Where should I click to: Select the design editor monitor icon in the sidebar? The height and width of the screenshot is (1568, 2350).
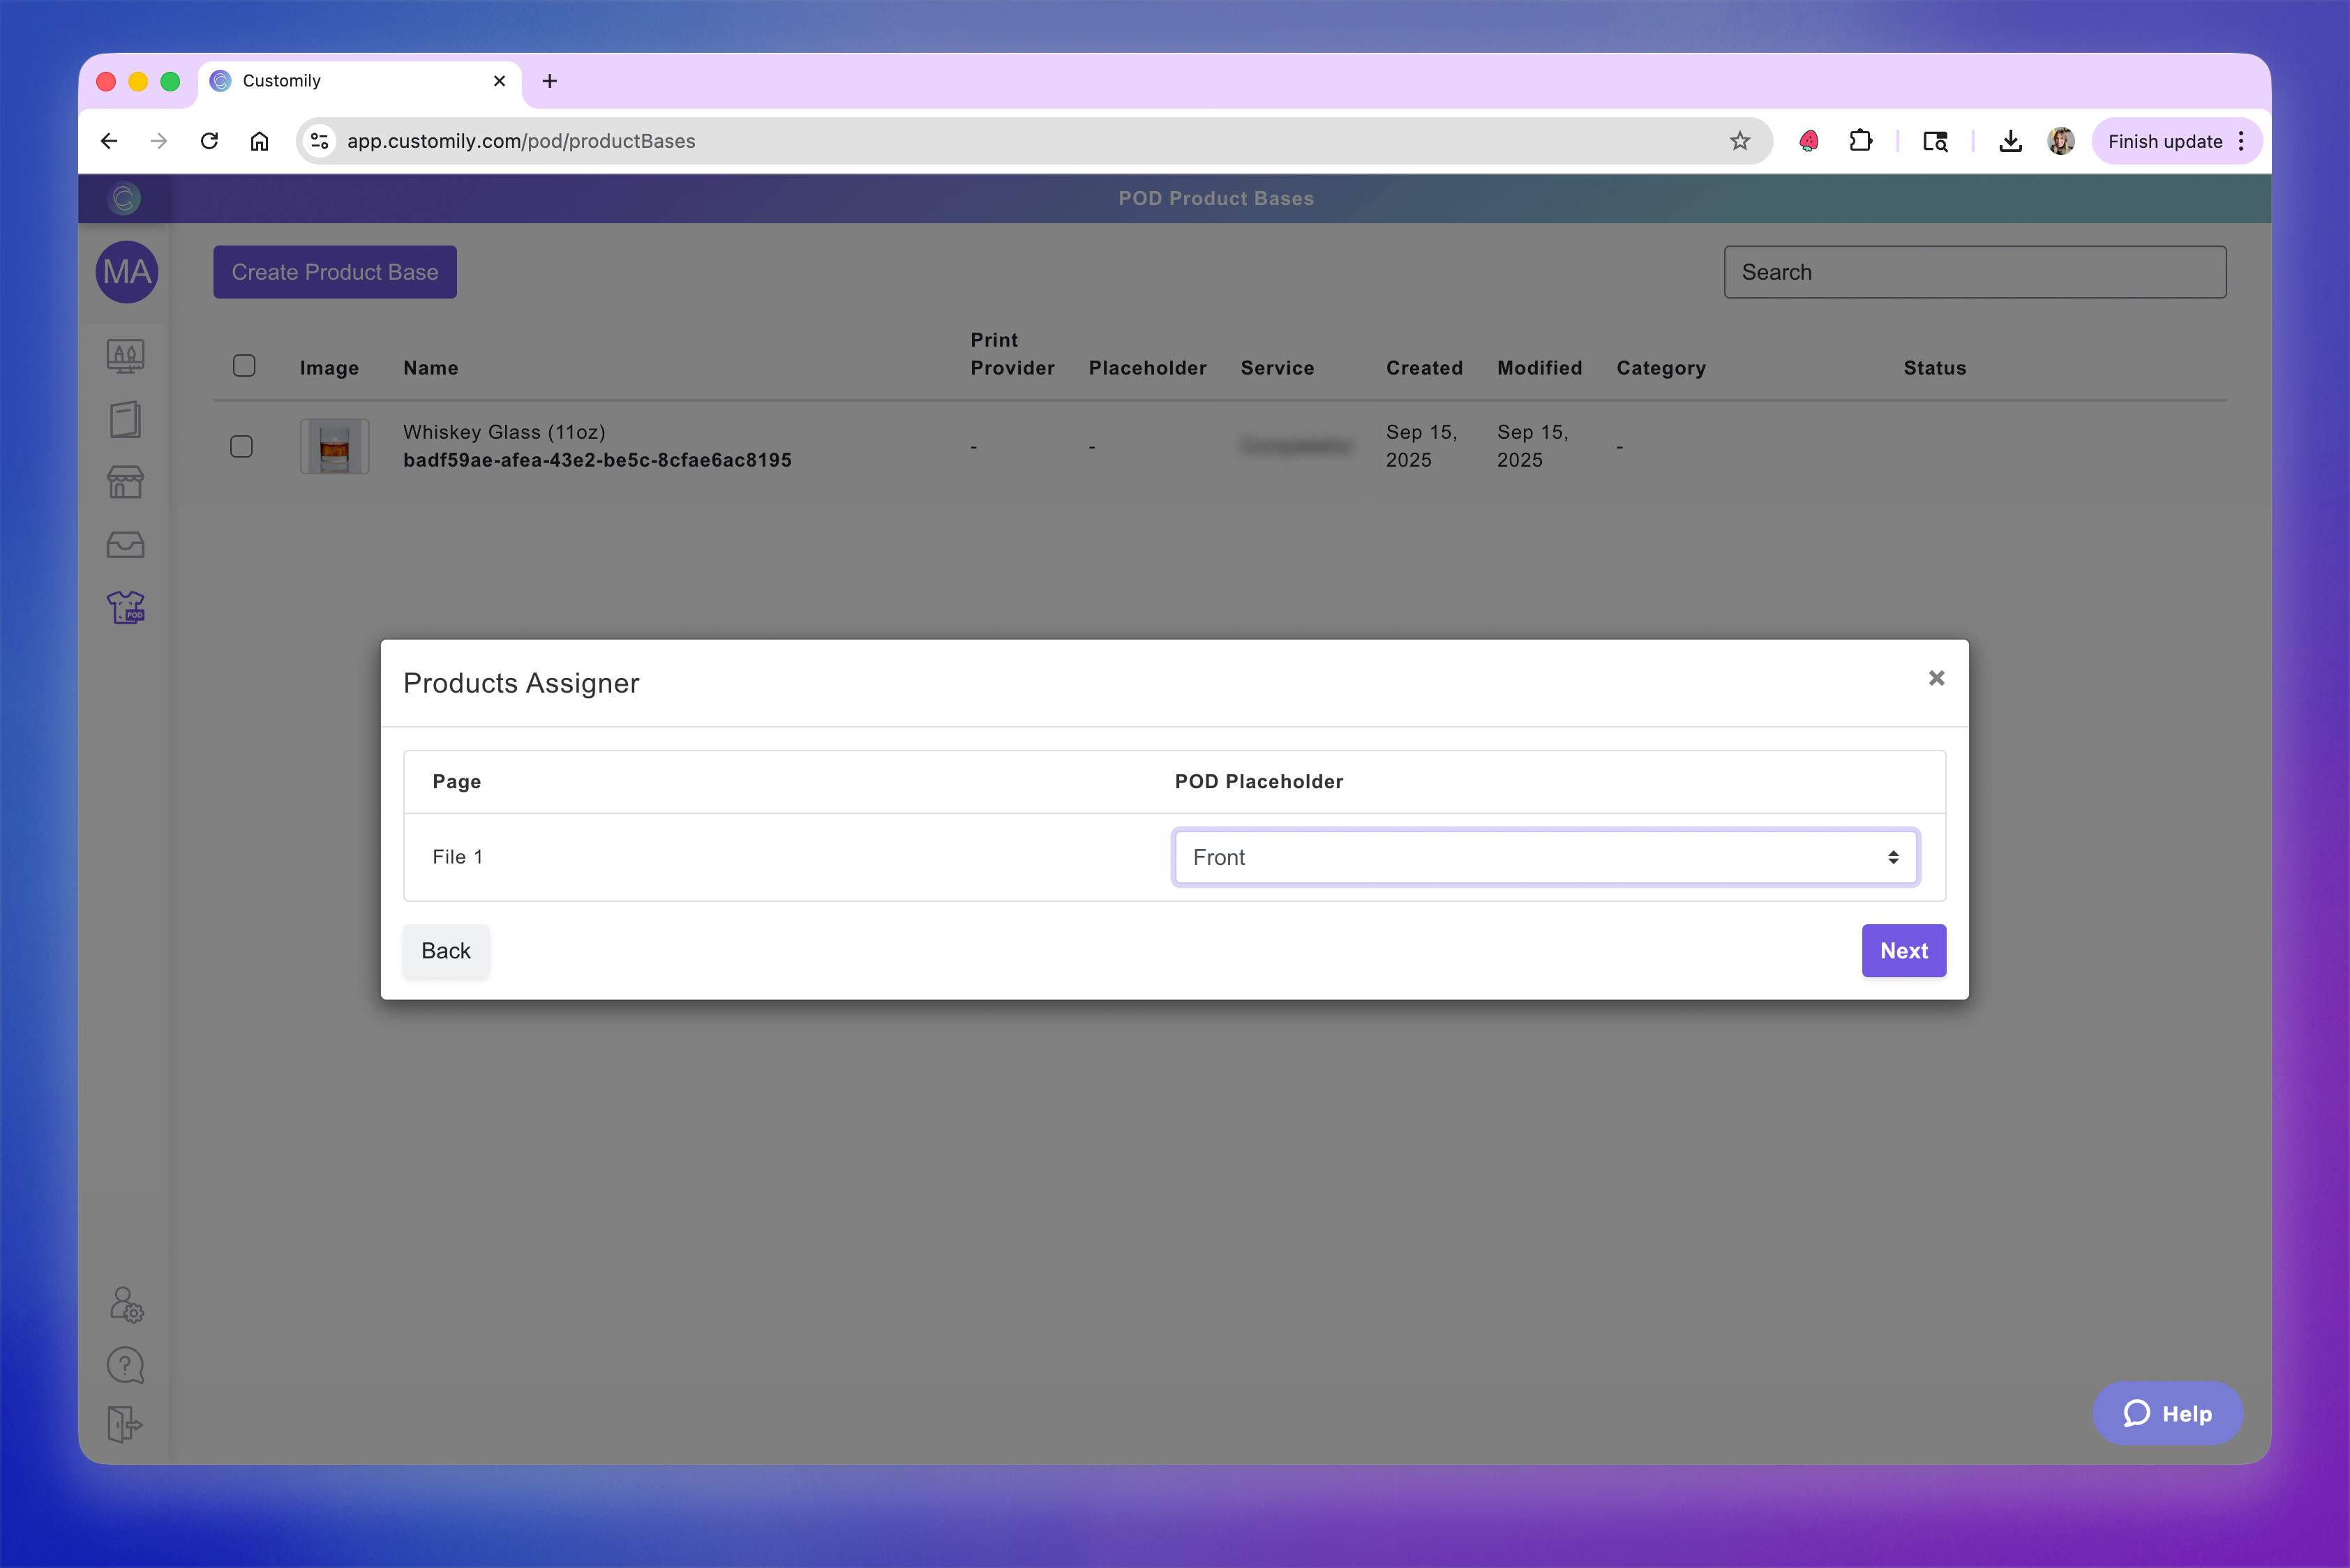coord(125,356)
